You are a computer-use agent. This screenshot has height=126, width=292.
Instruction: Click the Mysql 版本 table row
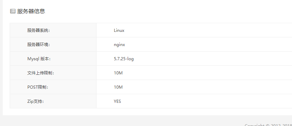[151, 59]
